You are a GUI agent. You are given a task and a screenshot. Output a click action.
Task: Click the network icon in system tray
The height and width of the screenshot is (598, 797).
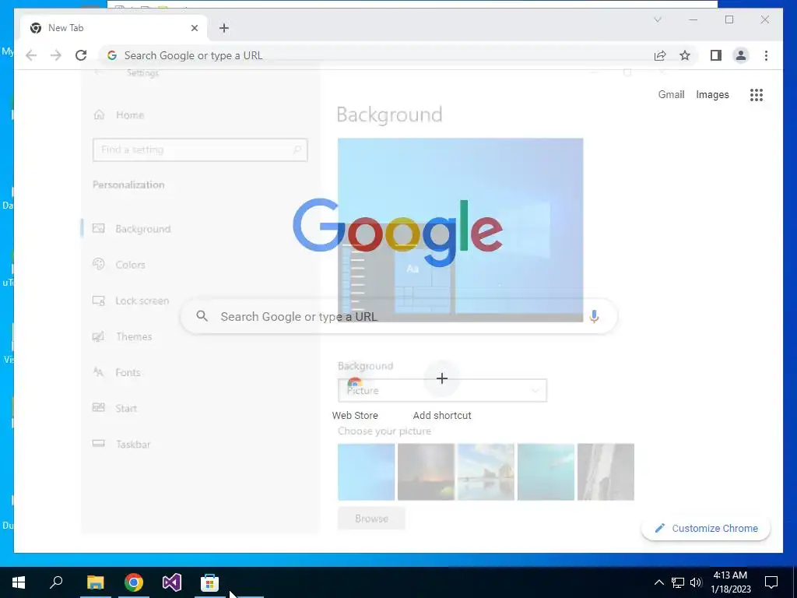click(678, 582)
